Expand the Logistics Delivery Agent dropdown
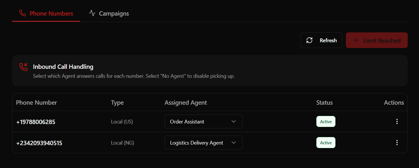 [x=203, y=143]
